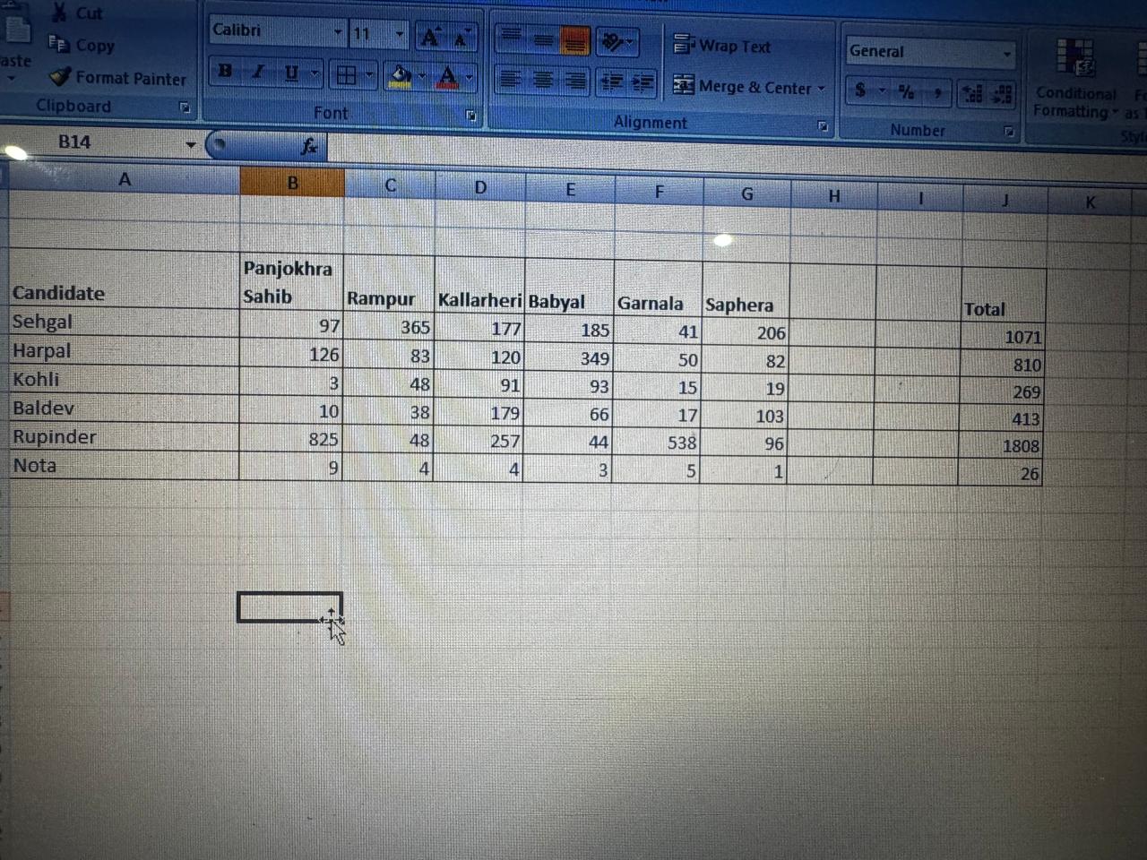Apply Percent Style format
This screenshot has height=860, width=1147.
click(907, 91)
